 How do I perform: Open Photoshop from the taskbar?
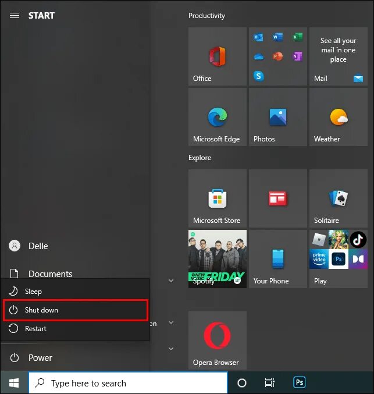click(x=300, y=382)
